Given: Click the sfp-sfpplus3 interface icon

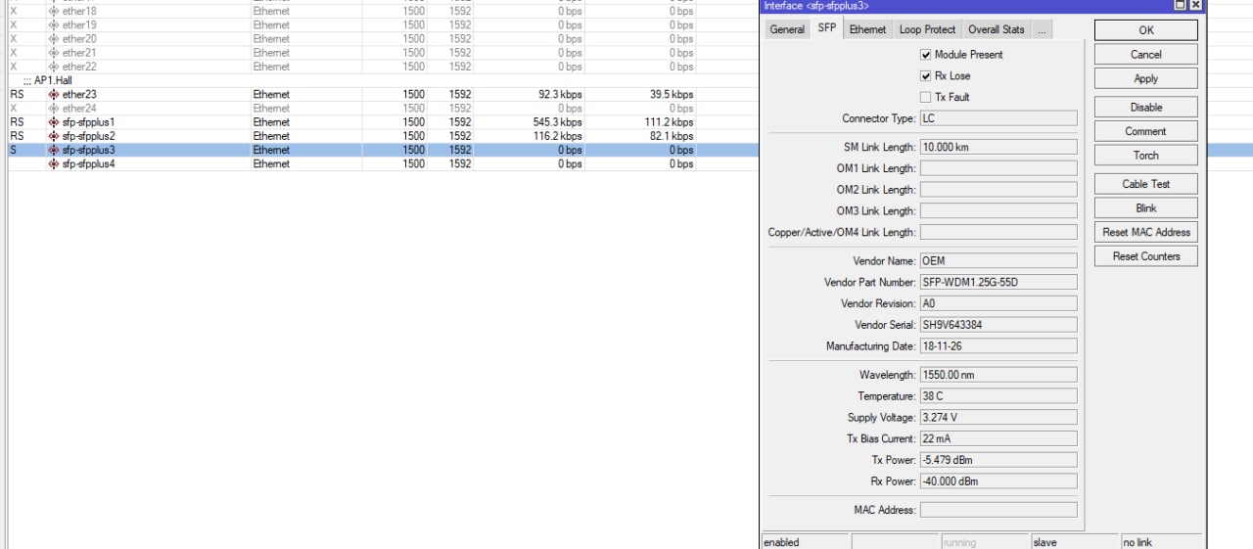Looking at the screenshot, I should [53, 150].
